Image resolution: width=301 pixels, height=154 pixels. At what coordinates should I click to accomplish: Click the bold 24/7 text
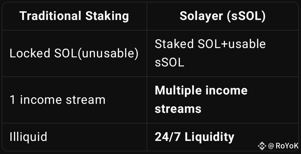[x=168, y=137]
